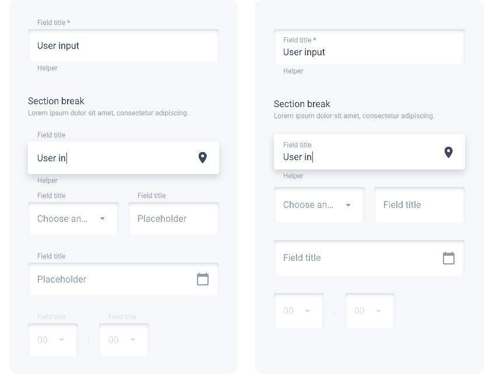Expand left form's first 00 hour dropdown

pos(53,340)
